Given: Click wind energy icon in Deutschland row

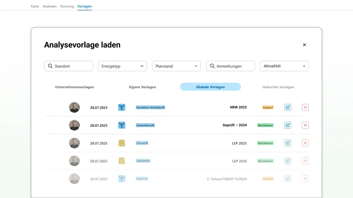Looking at the screenshot, I should tap(122, 125).
